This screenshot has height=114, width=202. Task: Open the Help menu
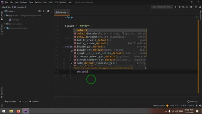[69, 2]
